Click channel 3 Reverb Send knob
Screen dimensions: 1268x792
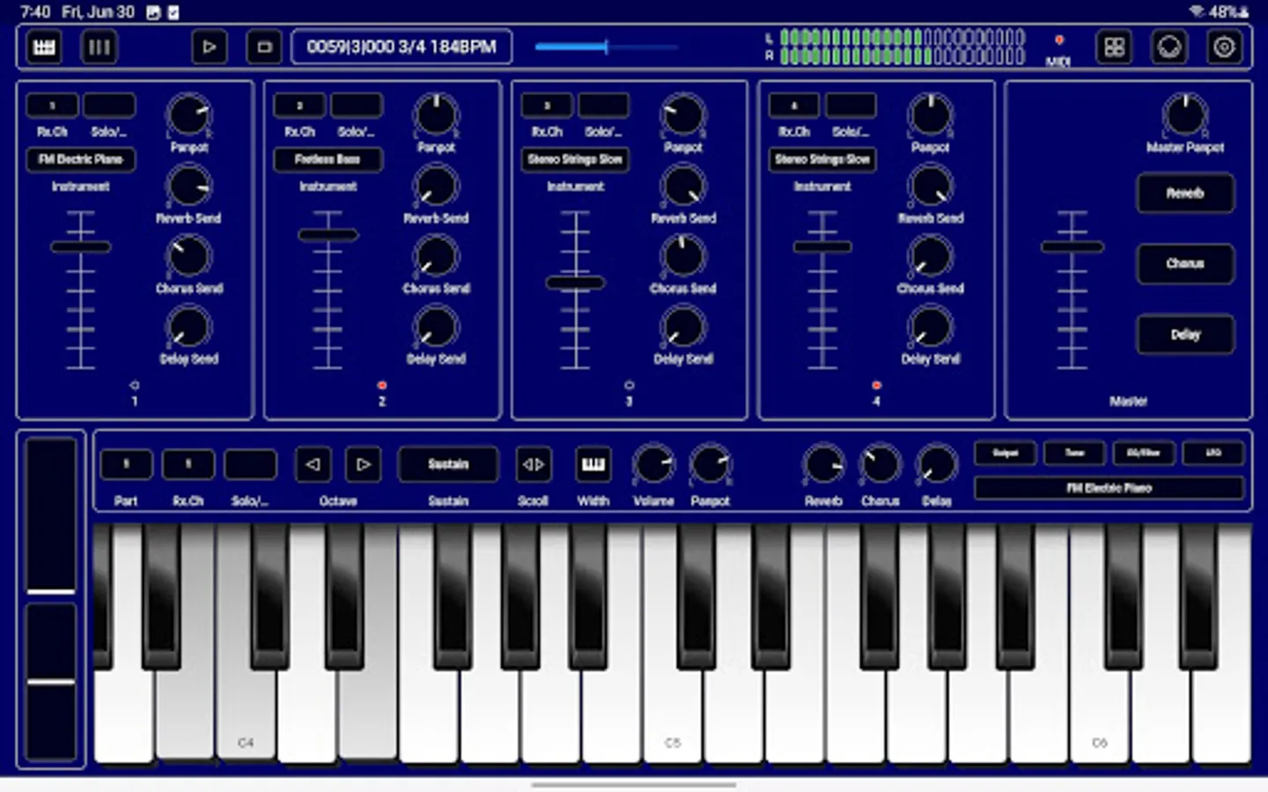coord(683,186)
